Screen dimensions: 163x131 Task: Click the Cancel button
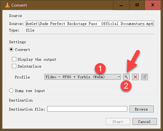point(145,122)
